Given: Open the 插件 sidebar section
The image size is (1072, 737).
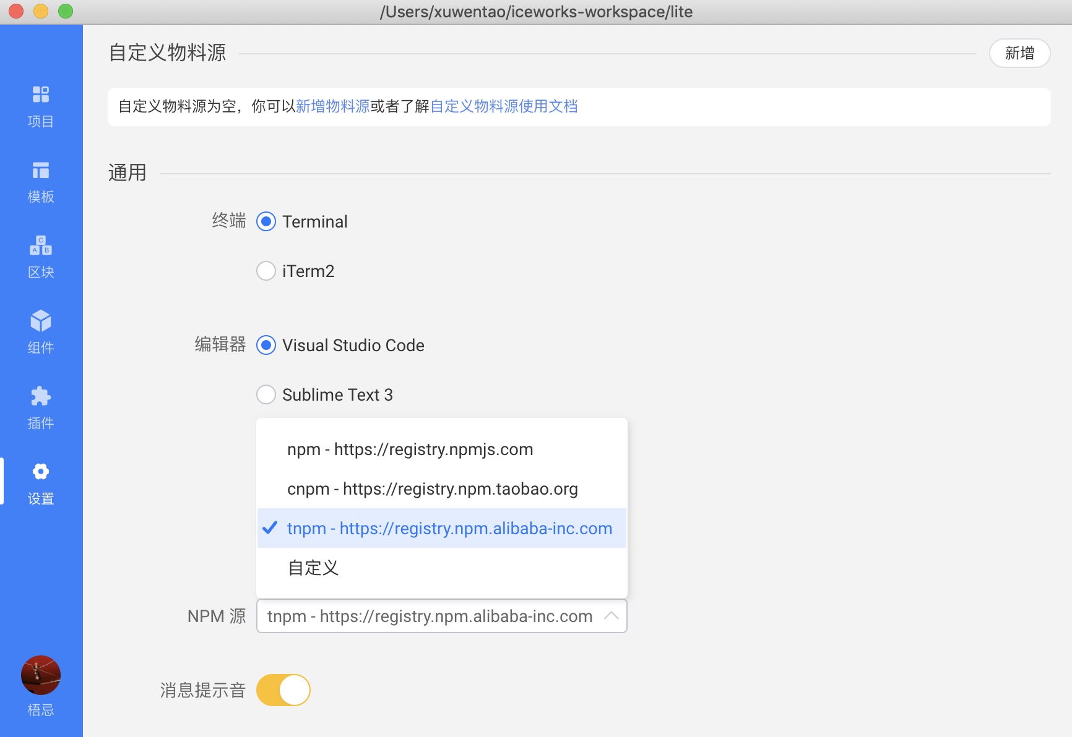Looking at the screenshot, I should [x=40, y=408].
